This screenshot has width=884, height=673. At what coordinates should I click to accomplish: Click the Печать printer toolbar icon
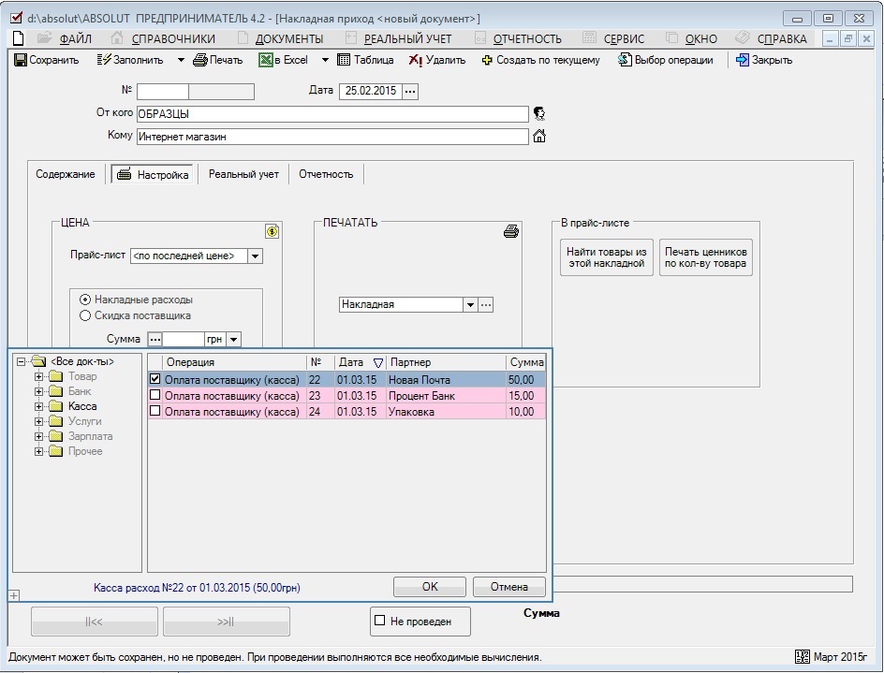tap(200, 60)
